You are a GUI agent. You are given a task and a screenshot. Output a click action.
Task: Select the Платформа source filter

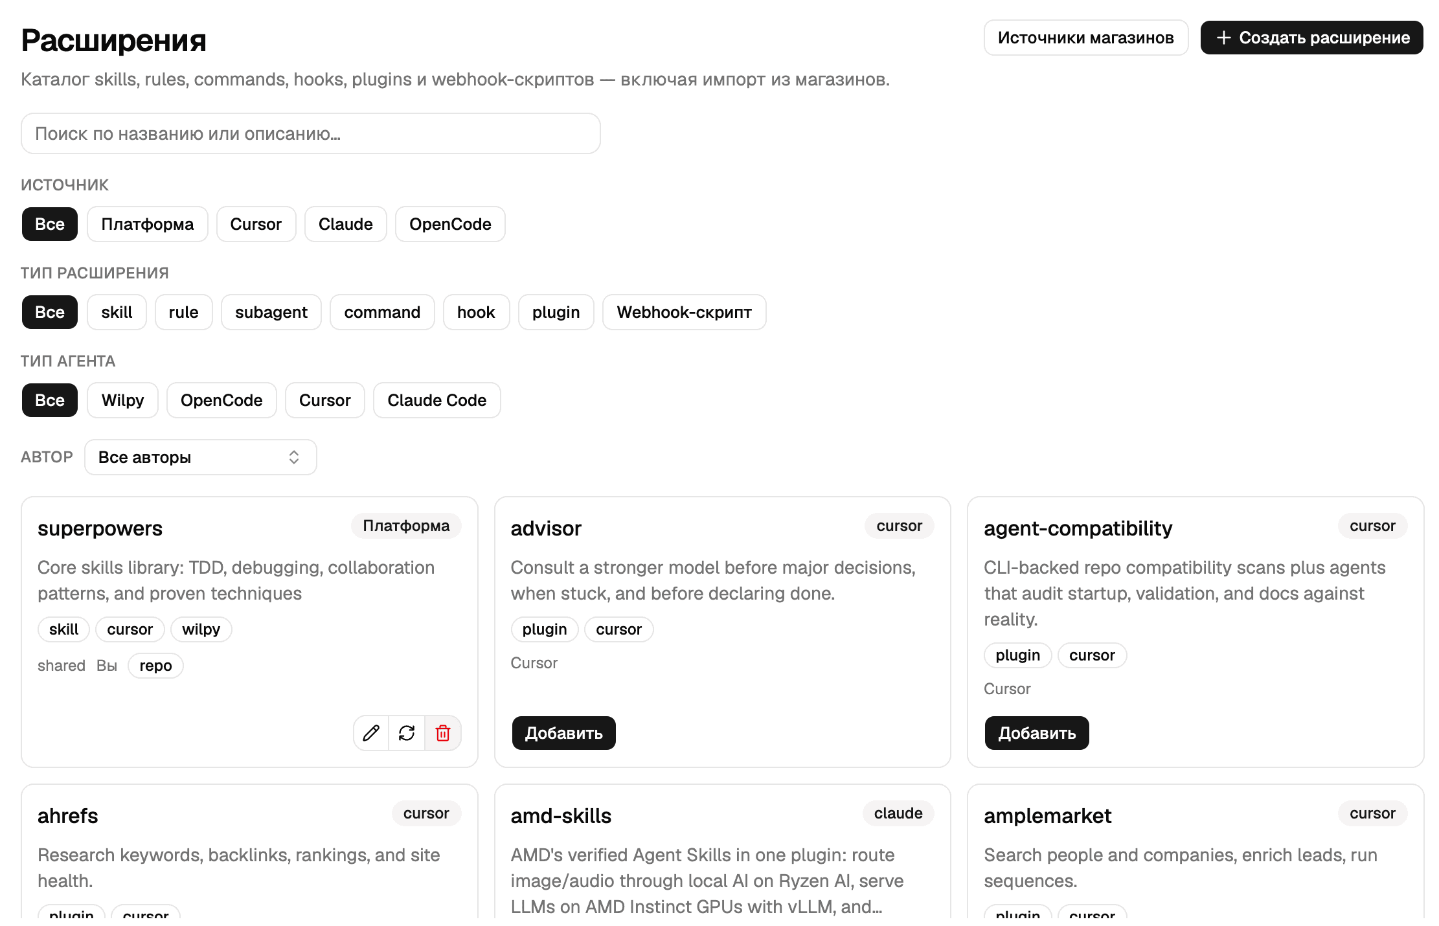tap(148, 224)
